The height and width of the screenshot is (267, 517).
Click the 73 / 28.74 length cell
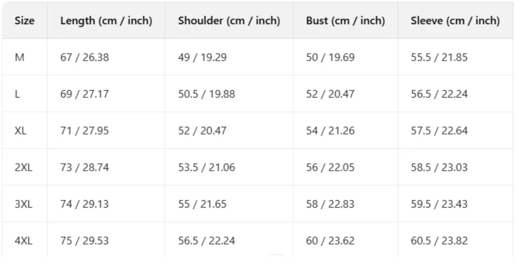tap(84, 167)
